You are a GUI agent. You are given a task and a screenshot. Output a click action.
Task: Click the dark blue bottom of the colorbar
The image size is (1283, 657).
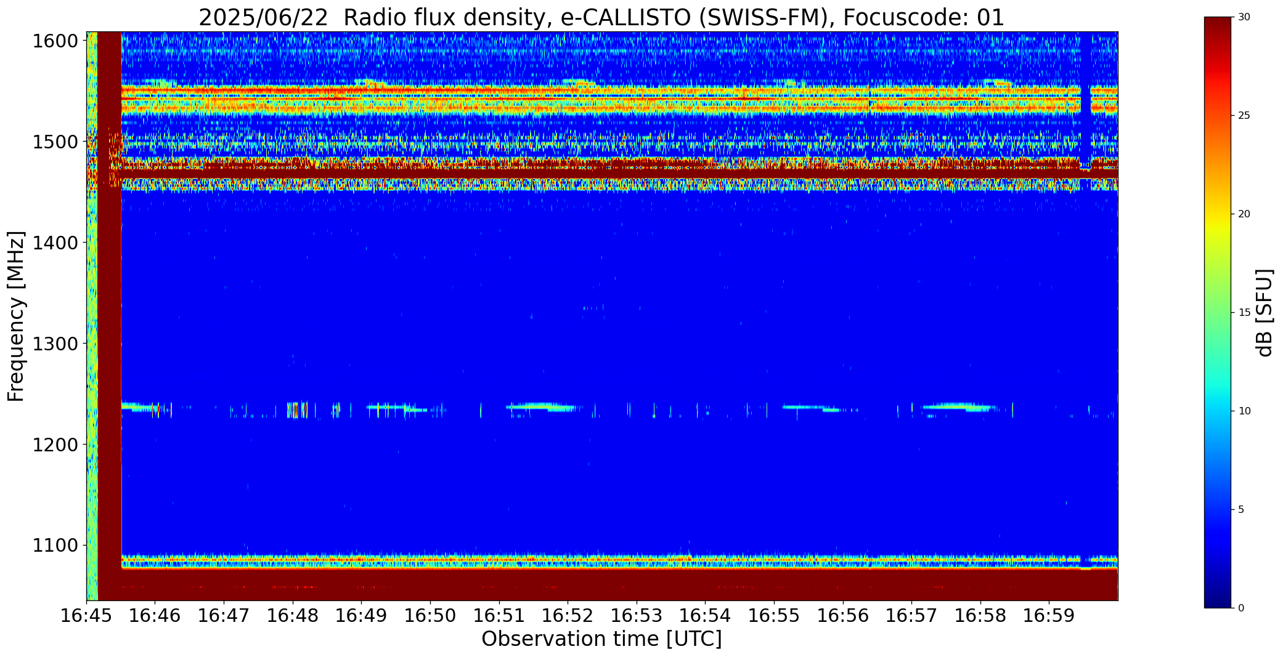[1219, 597]
